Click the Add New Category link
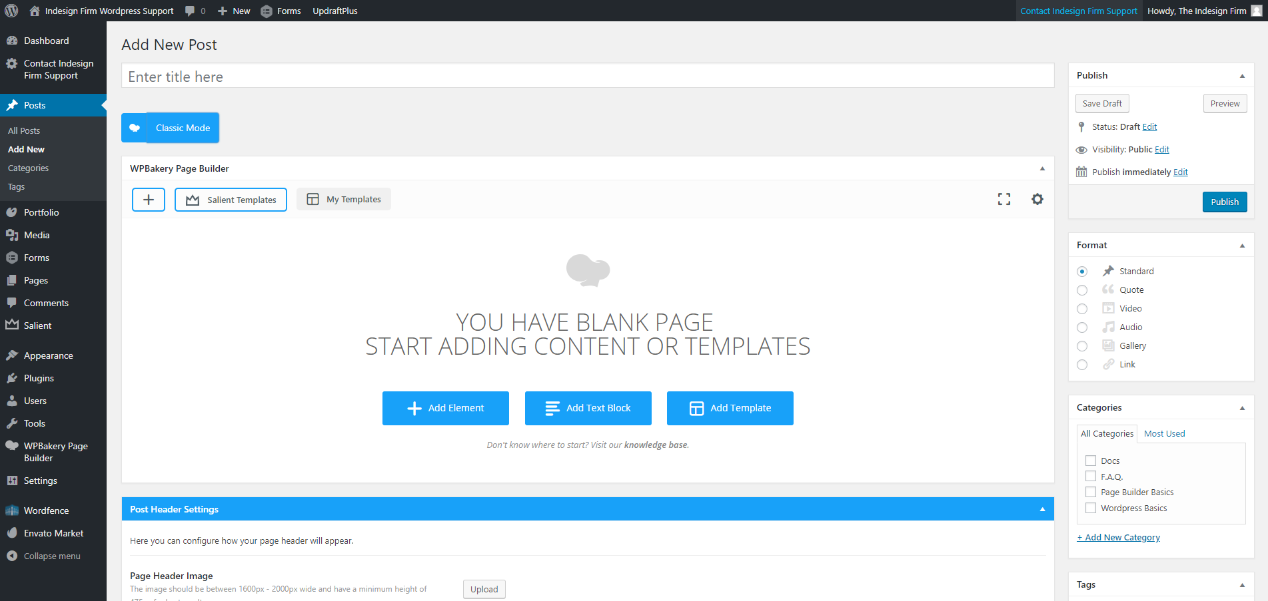 click(x=1118, y=537)
